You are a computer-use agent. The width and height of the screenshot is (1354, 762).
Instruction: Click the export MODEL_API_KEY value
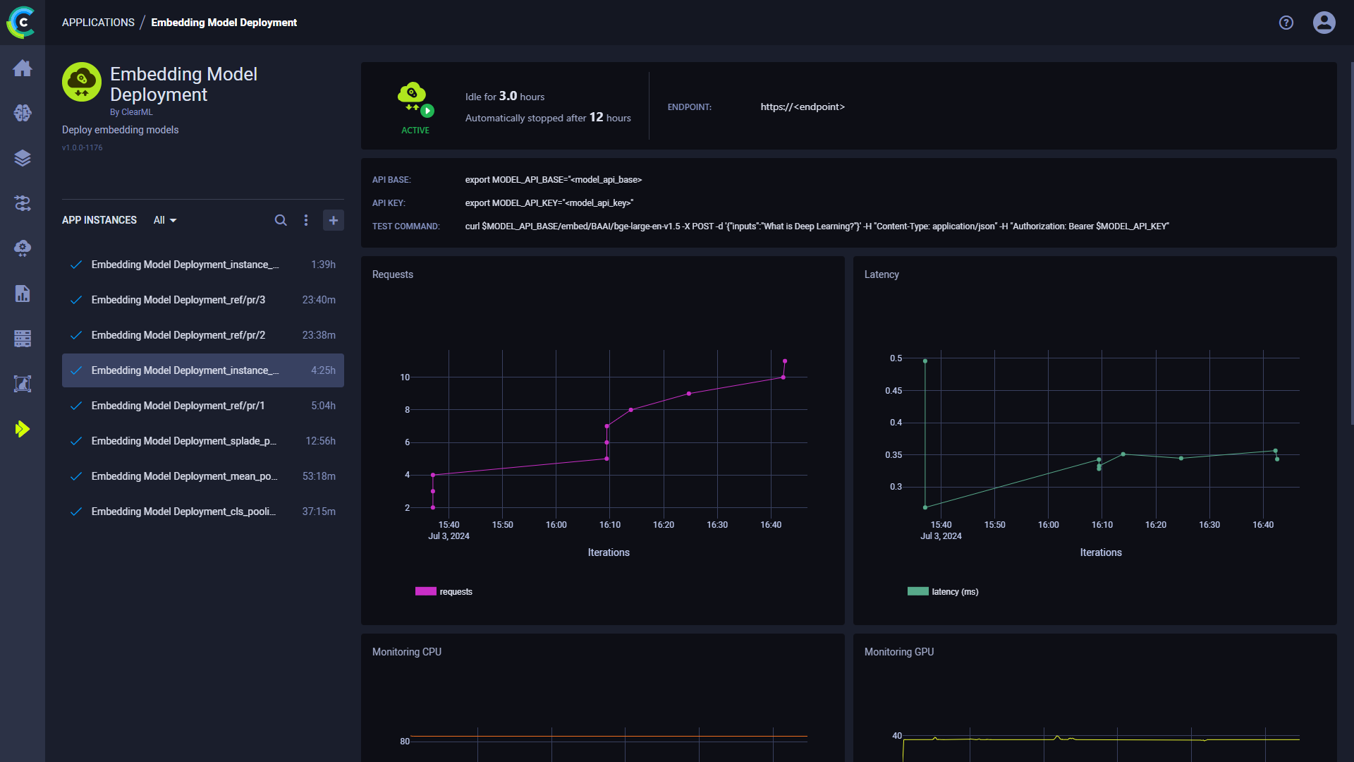[549, 202]
